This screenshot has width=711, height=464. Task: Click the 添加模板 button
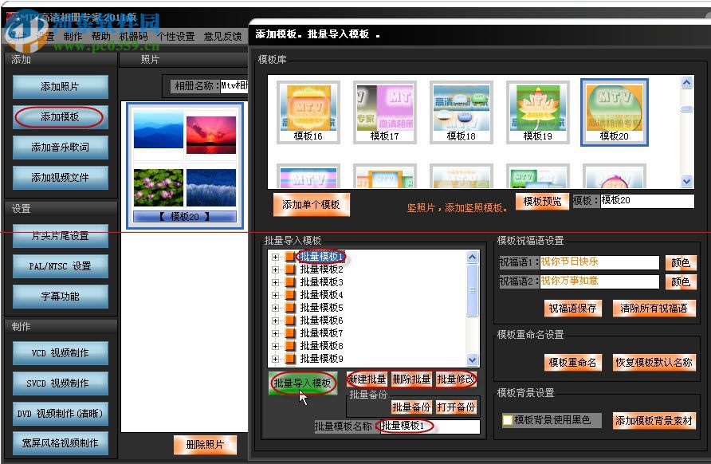[61, 117]
